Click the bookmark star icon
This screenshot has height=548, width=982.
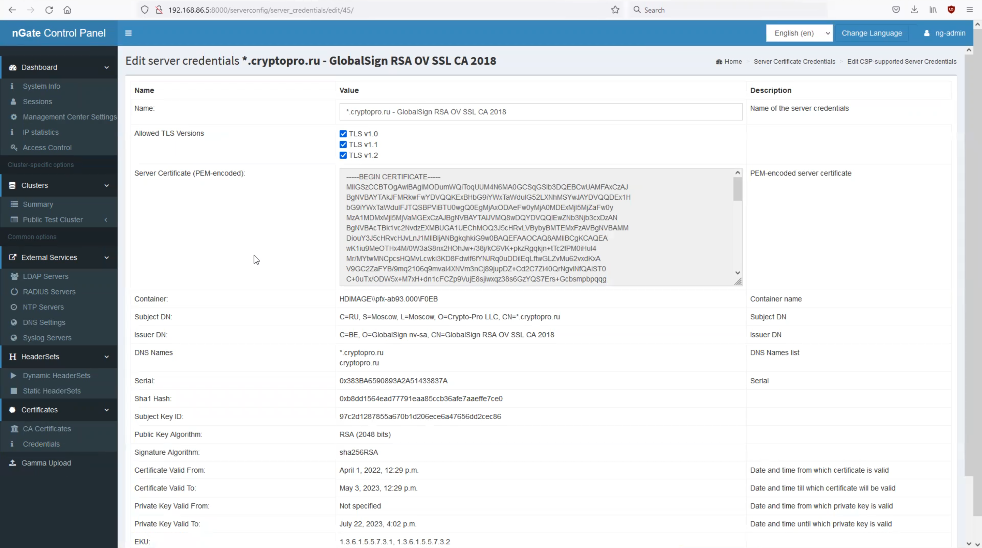point(615,10)
